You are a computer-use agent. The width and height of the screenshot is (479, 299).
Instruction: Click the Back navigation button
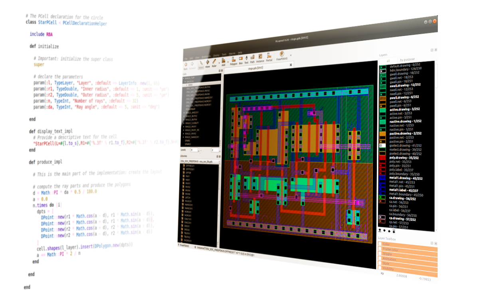point(186,65)
